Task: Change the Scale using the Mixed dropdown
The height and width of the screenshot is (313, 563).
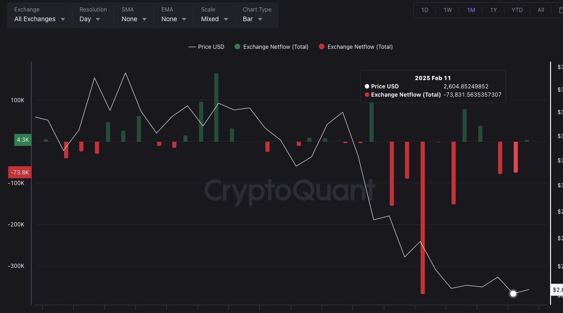Action: [x=214, y=19]
